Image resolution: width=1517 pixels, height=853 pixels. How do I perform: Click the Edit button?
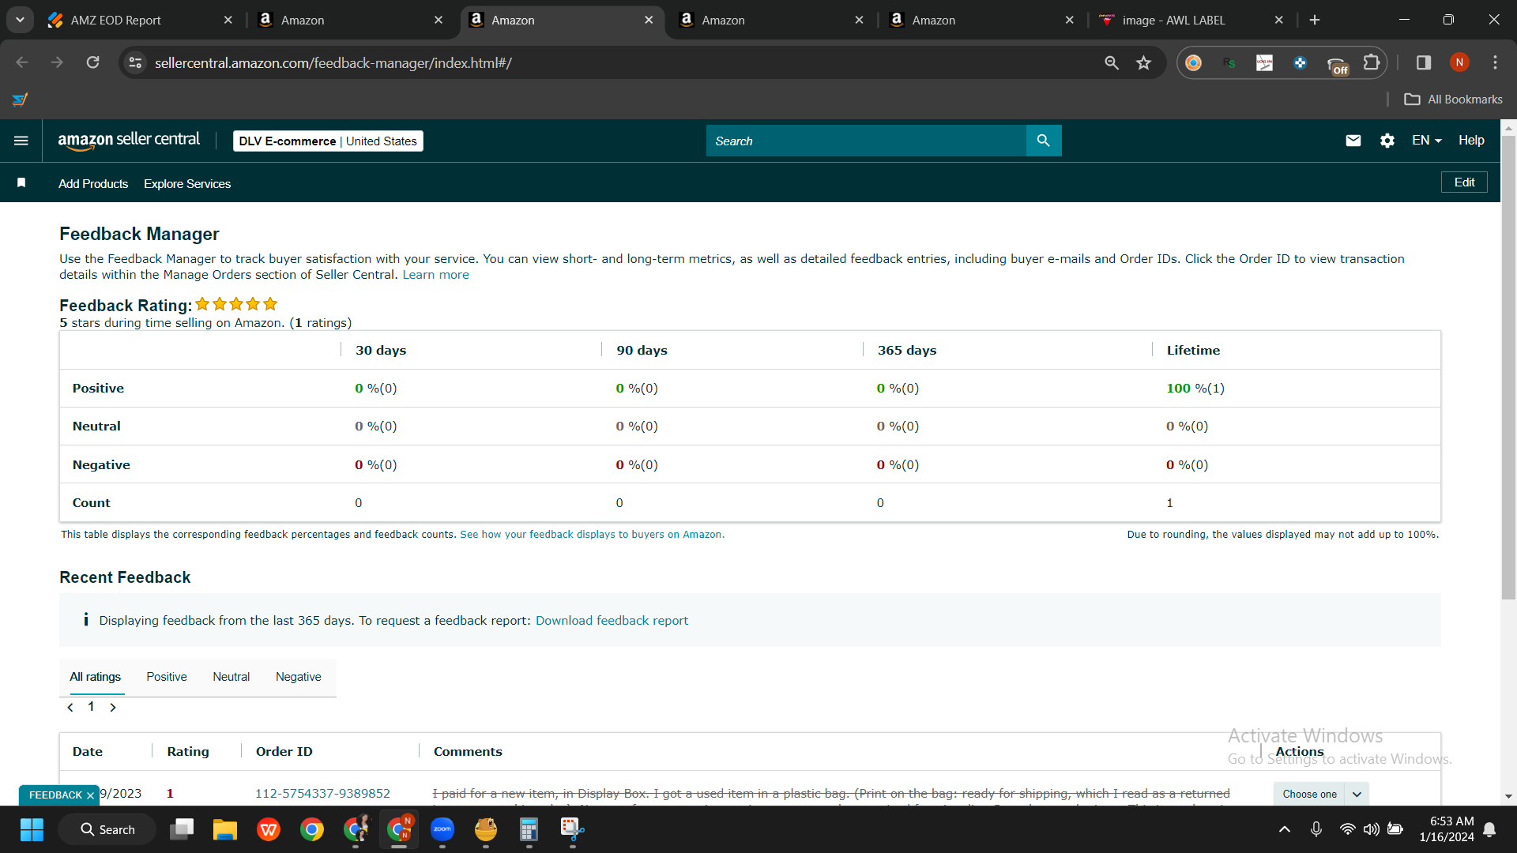(1464, 182)
